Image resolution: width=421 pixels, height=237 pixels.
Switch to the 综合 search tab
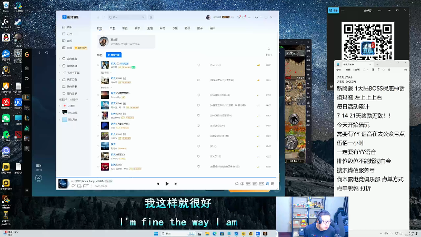pyautogui.click(x=99, y=28)
